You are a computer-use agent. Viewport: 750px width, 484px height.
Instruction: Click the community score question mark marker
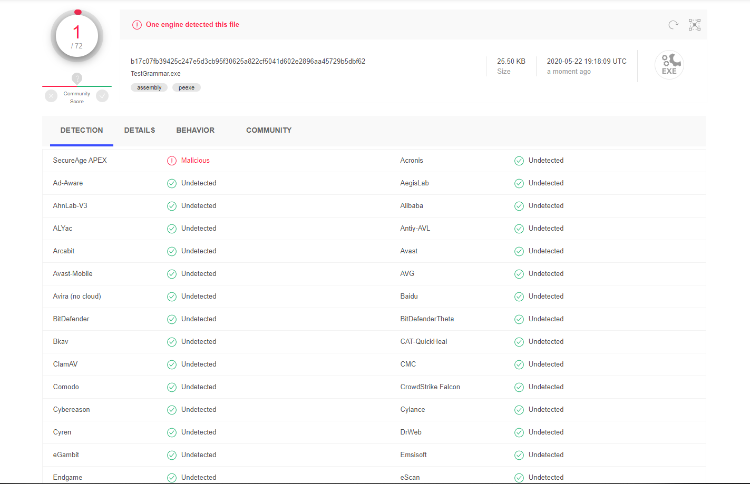pos(77,78)
